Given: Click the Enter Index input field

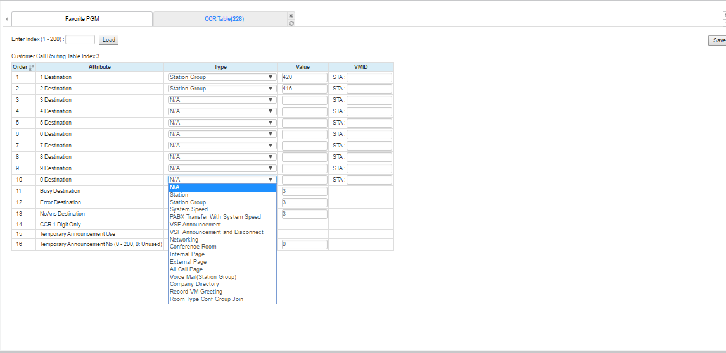Looking at the screenshot, I should tap(80, 40).
